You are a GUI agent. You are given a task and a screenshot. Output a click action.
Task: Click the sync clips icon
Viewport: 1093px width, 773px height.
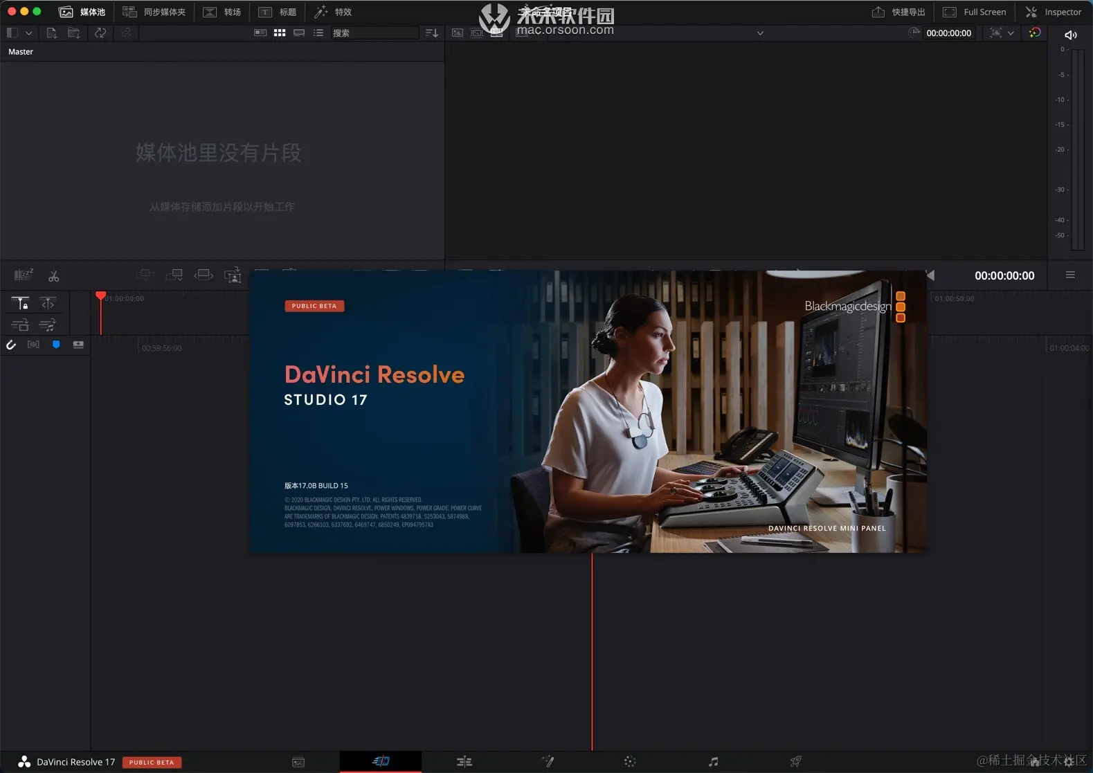coord(100,33)
